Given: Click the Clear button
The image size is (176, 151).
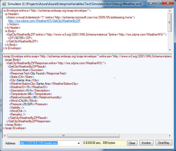Looking at the screenshot, I should pyautogui.click(x=132, y=143).
